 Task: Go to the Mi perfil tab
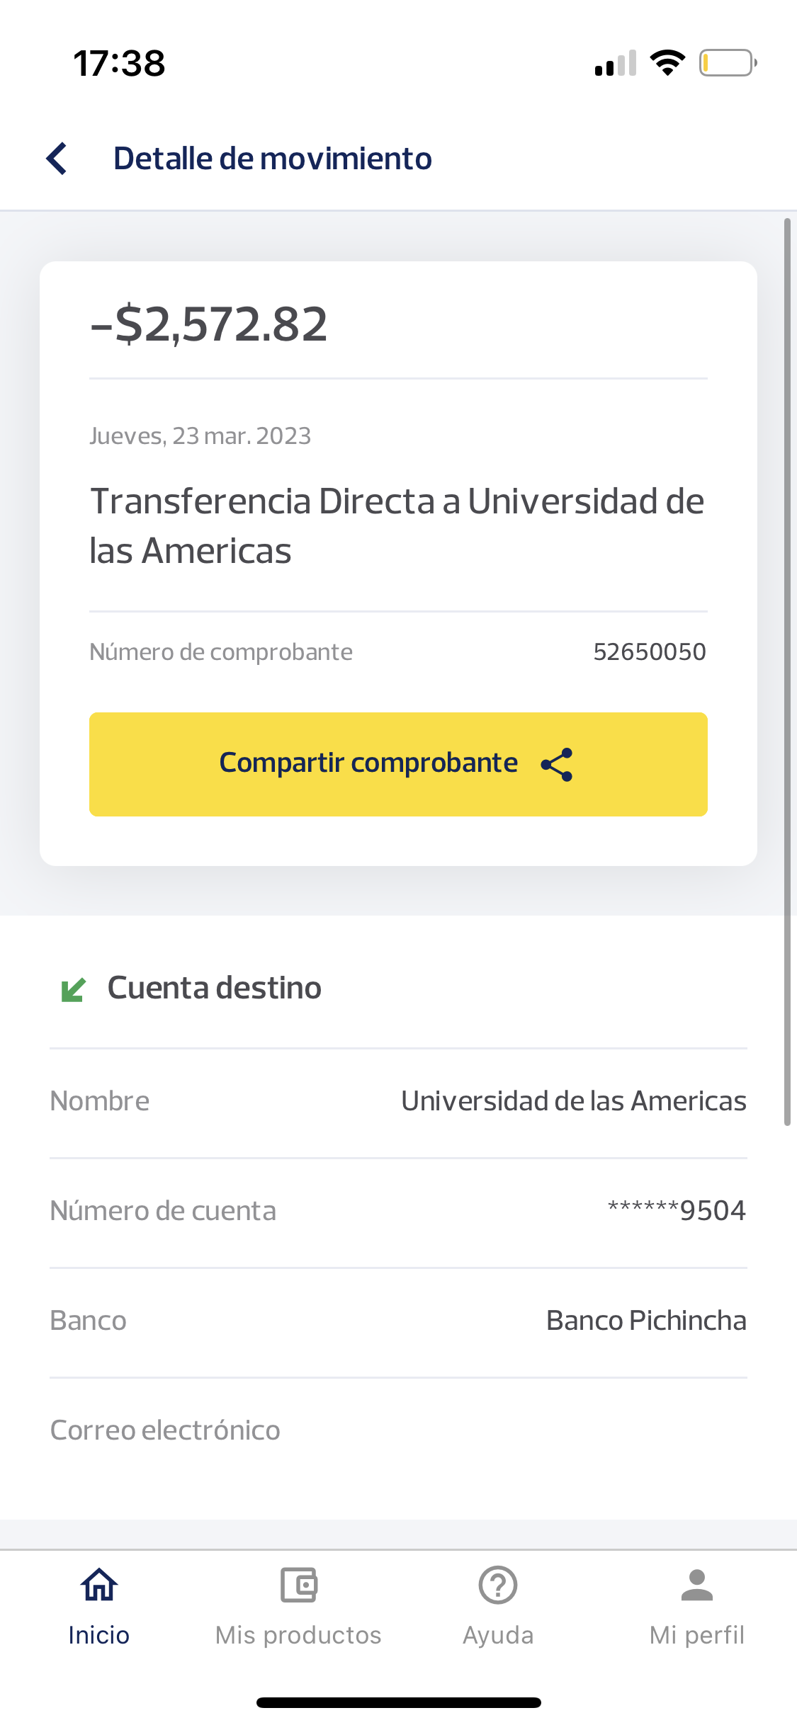point(697,1635)
